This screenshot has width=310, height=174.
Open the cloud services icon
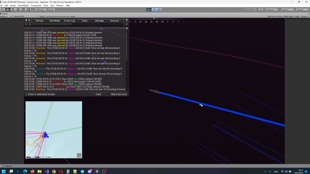tap(260, 10)
